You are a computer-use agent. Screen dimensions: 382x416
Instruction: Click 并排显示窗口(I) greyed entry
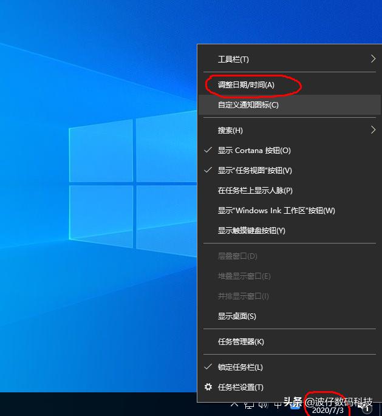point(289,296)
